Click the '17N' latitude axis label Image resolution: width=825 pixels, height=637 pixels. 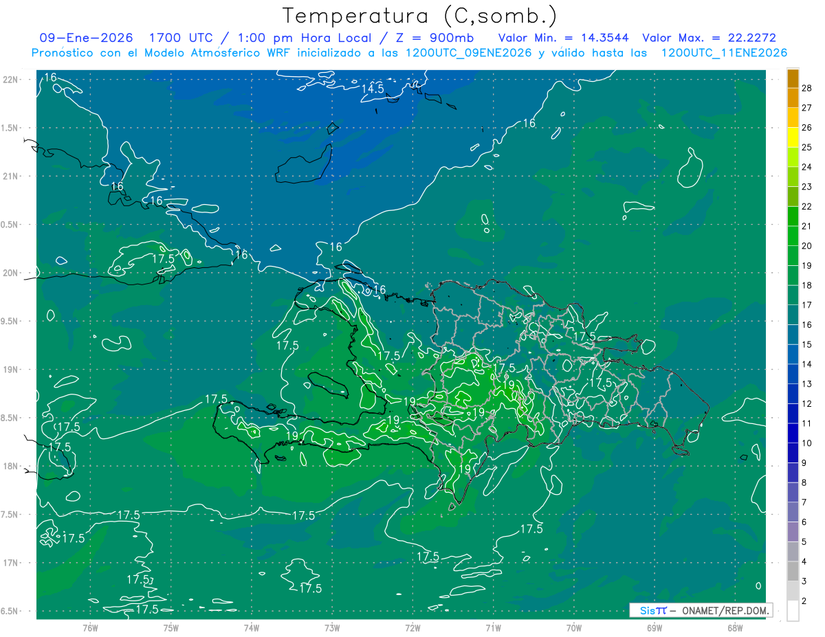coord(10,563)
